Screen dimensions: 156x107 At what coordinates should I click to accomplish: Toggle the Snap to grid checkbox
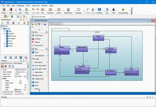(x=21, y=83)
